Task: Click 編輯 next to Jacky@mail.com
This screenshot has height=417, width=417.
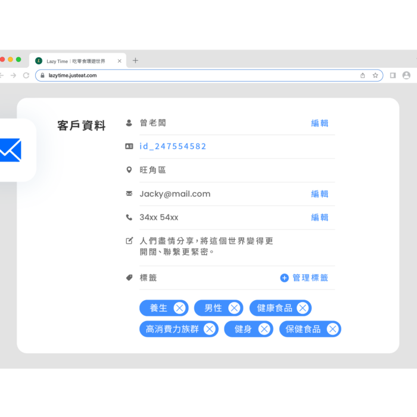Action: 320,194
